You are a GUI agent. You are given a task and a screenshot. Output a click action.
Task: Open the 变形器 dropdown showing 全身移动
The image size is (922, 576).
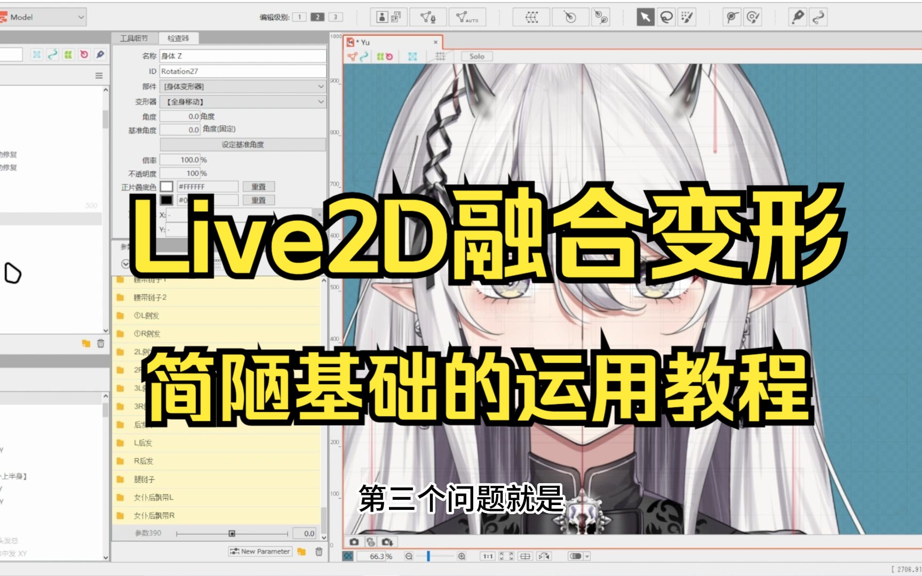(243, 102)
